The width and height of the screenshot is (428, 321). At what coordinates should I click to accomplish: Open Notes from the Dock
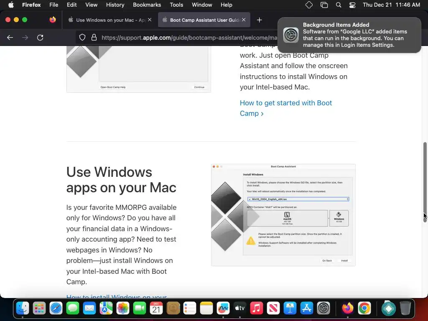[x=206, y=308]
